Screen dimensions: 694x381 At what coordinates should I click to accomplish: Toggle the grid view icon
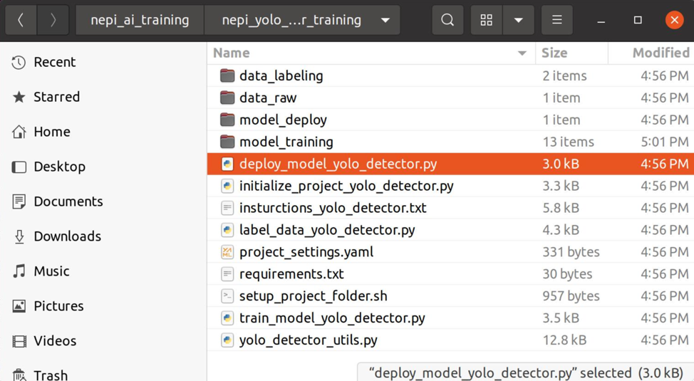click(x=487, y=21)
